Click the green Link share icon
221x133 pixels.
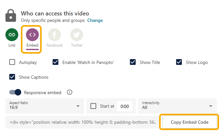coord(12,35)
